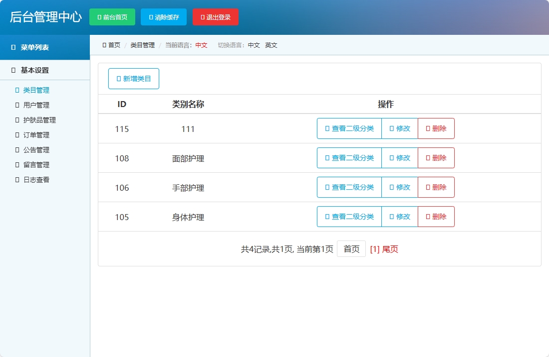549x357 pixels.
Task: Click 尾页 in the pagination bar
Action: (x=391, y=249)
